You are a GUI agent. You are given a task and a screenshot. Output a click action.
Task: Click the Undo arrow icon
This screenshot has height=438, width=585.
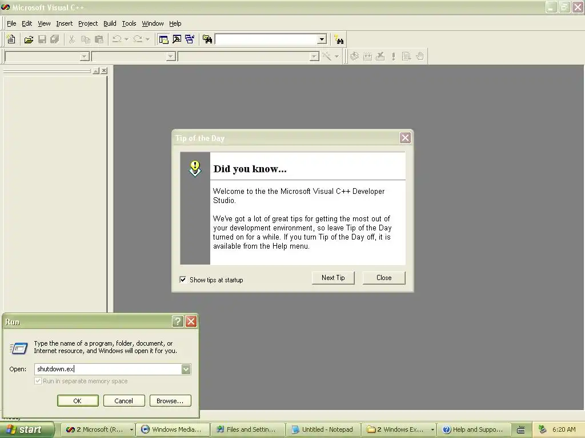[117, 39]
